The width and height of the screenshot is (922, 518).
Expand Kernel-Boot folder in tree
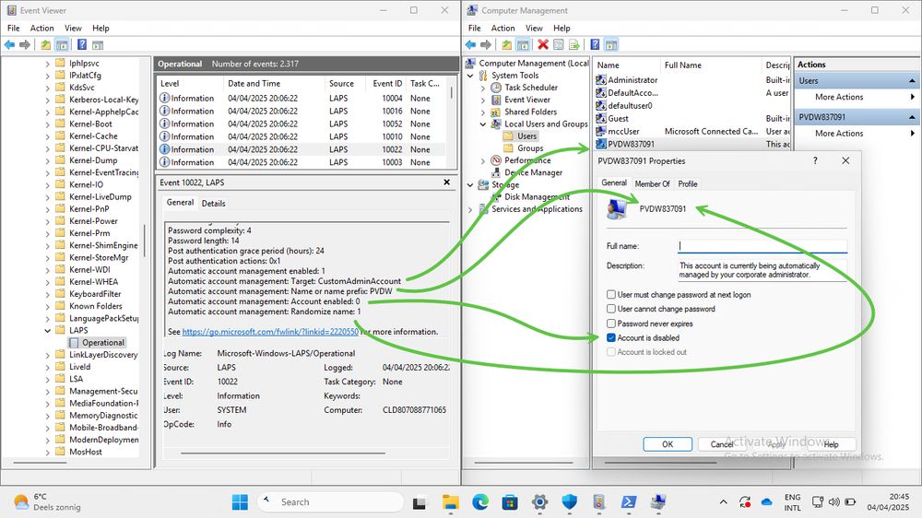click(48, 124)
